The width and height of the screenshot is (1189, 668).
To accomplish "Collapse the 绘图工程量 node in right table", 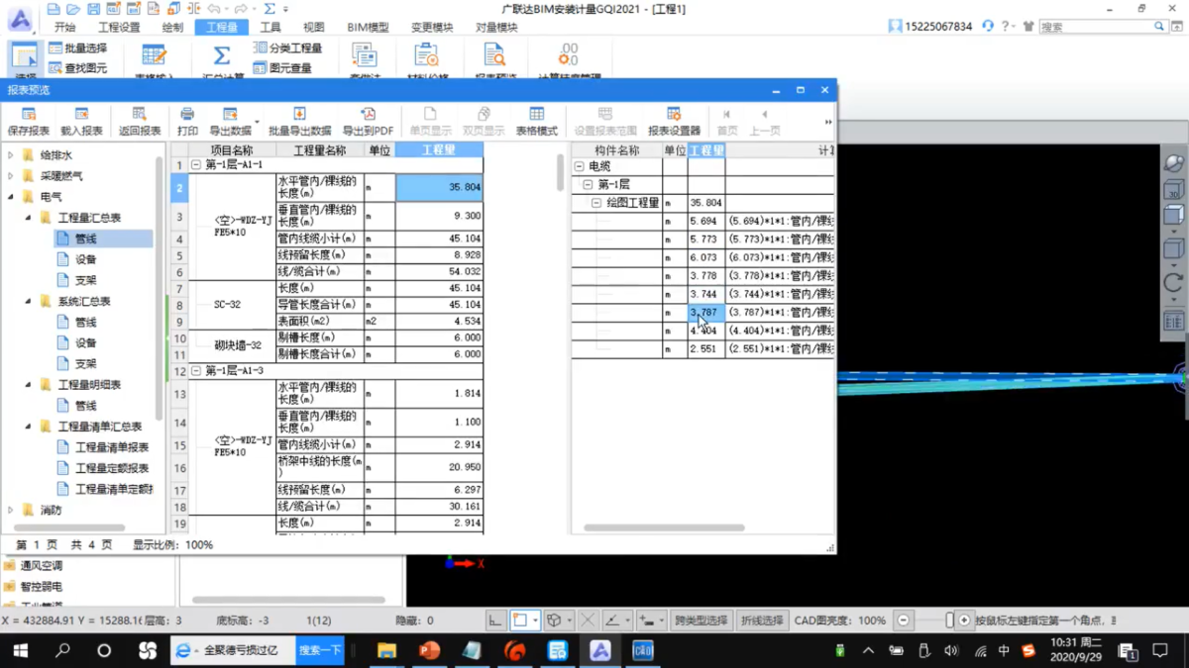I will [596, 203].
